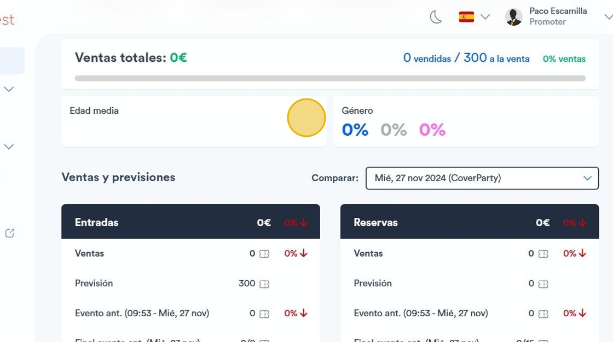Image resolution: width=613 pixels, height=342 pixels.
Task: Click red arrow in Entradas Evento ant. row
Action: [x=304, y=313]
